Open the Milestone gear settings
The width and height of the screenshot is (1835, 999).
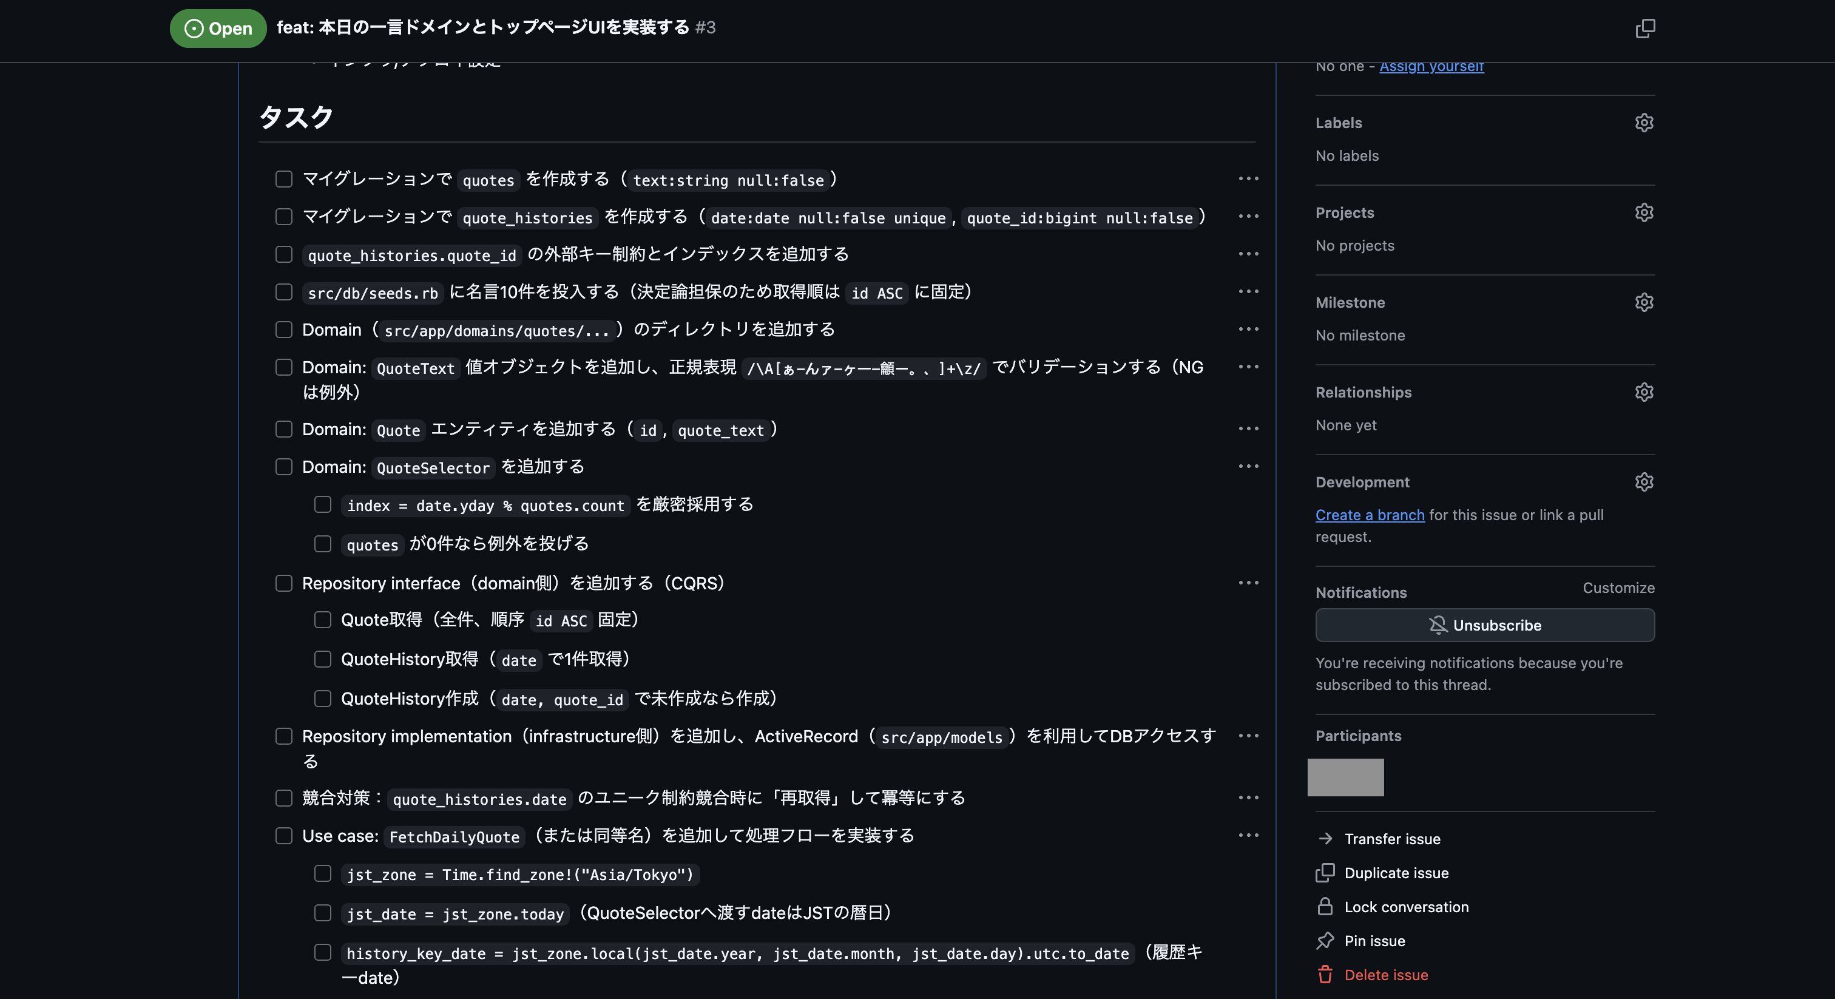pos(1643,302)
